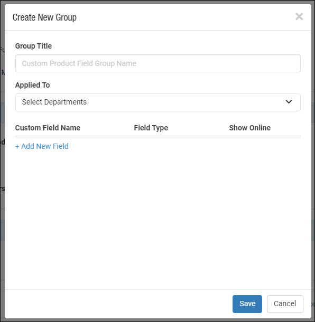Viewport: 315px width, 322px height.
Task: Click the Group Title label
Action: [33, 46]
